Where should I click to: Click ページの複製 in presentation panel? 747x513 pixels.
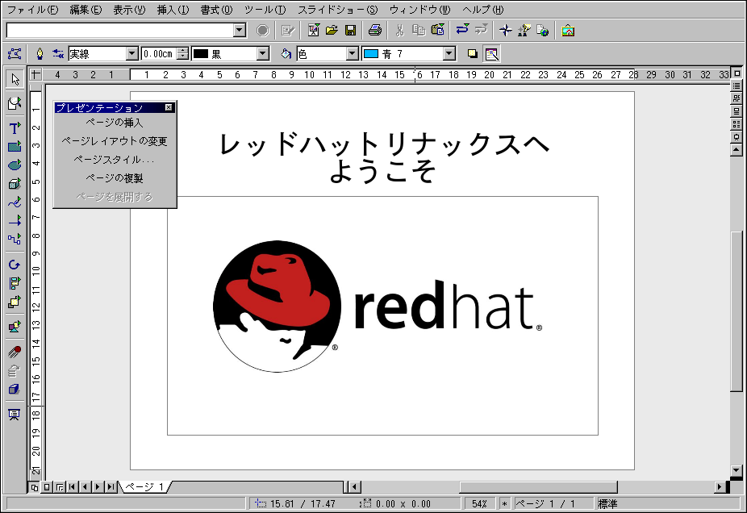pyautogui.click(x=115, y=178)
